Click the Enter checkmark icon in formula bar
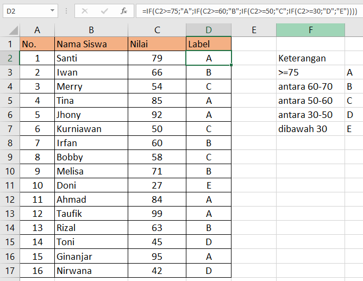363x281 pixels. pos(104,10)
